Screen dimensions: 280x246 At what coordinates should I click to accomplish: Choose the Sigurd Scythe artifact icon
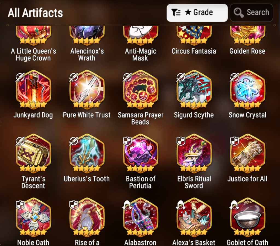pos(194,89)
